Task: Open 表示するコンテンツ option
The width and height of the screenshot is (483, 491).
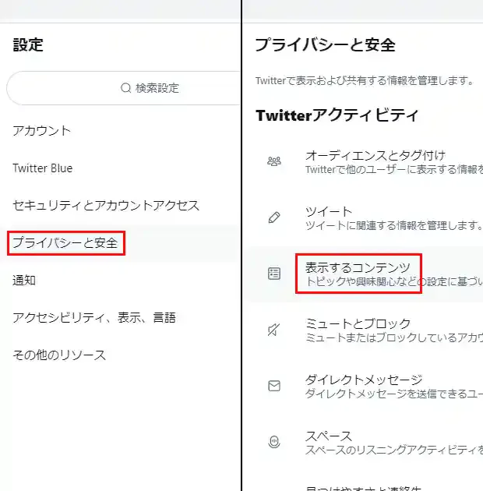Action: [358, 268]
